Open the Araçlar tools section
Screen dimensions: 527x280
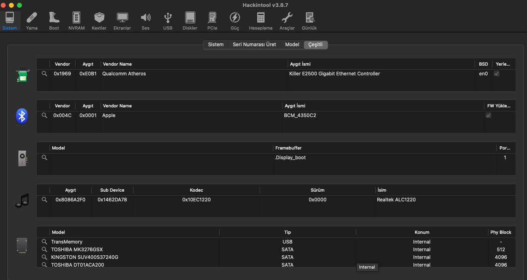click(287, 21)
